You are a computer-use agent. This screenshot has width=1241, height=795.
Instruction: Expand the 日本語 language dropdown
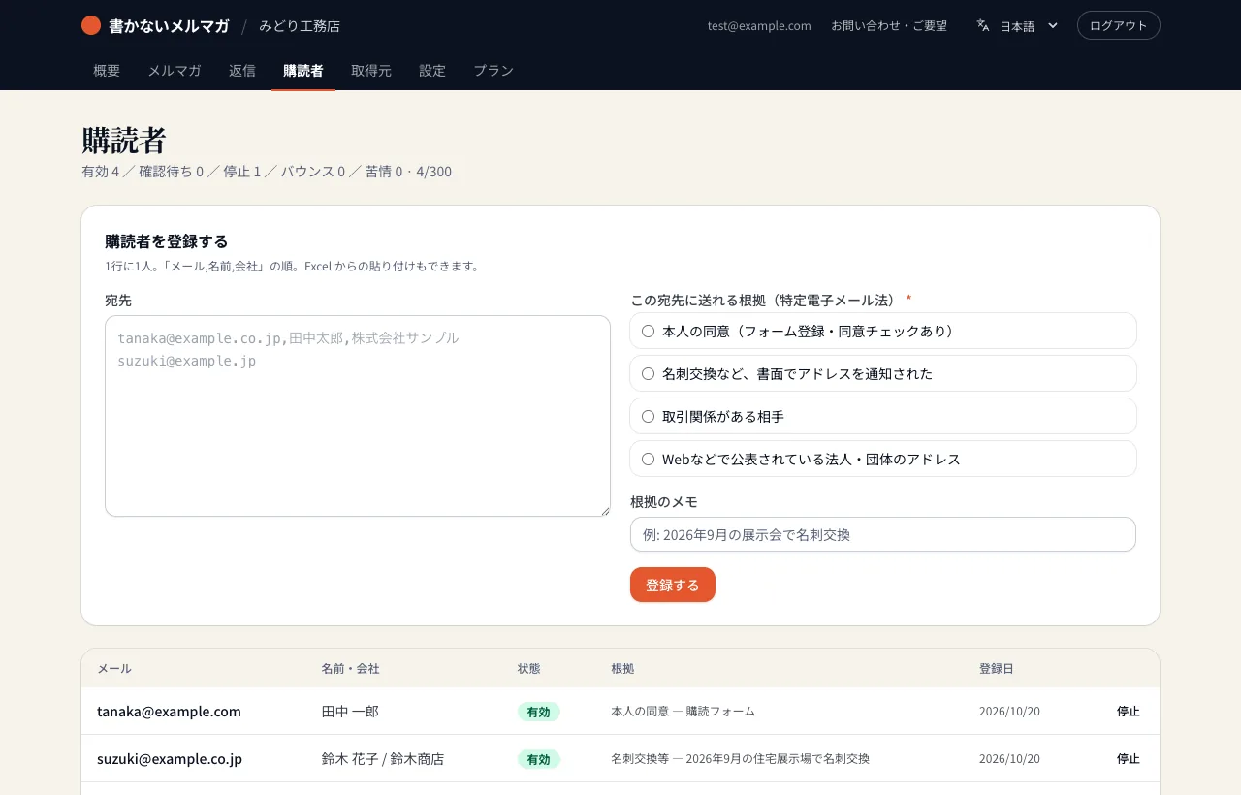(x=1018, y=25)
